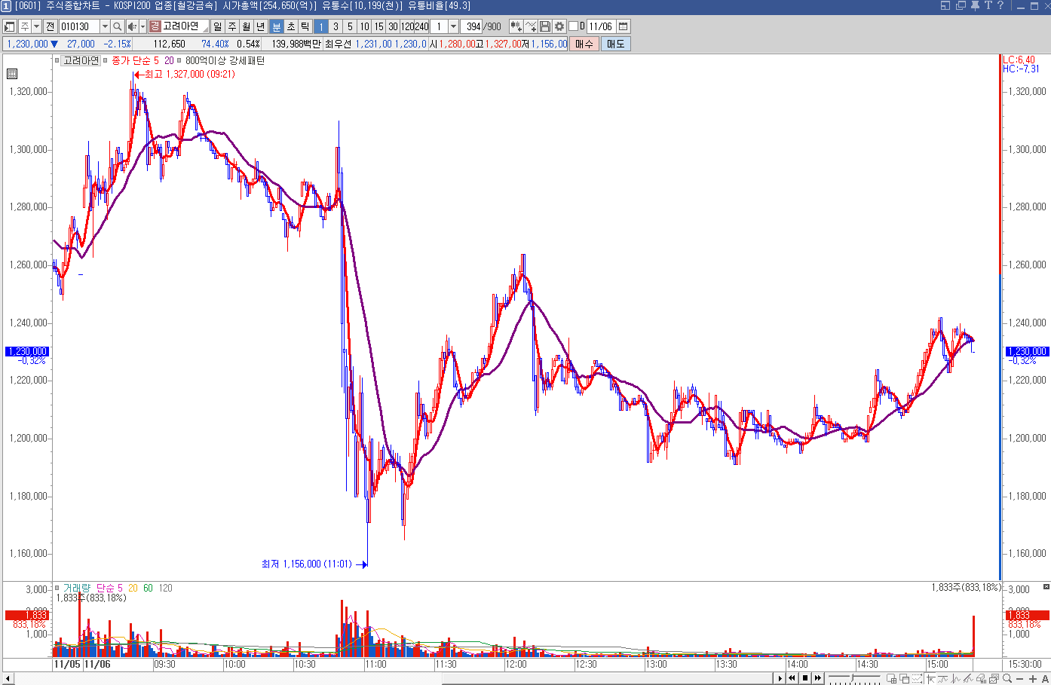Click the letter A icon at bottom right
The image size is (1051, 685).
(x=1045, y=678)
